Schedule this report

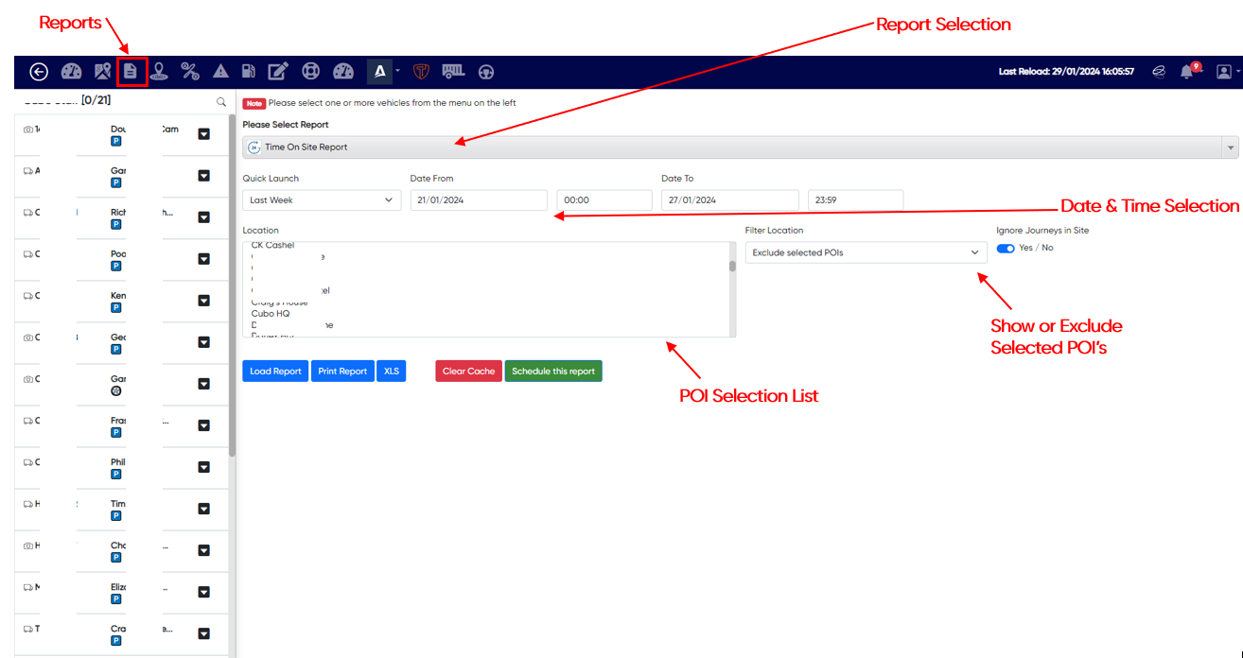pos(553,371)
